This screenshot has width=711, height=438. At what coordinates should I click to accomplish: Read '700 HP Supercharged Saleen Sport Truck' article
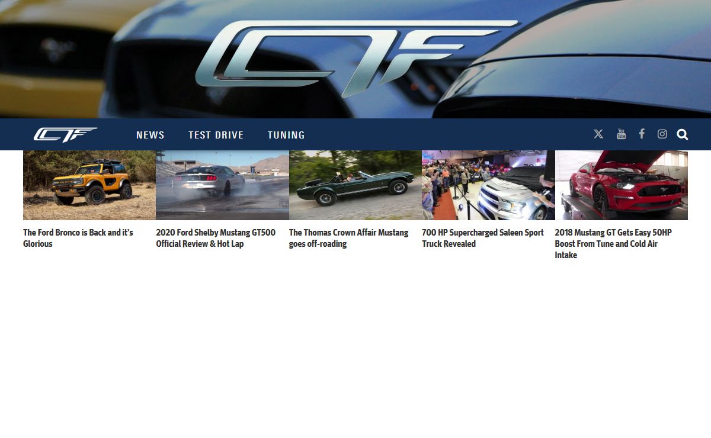click(x=483, y=238)
